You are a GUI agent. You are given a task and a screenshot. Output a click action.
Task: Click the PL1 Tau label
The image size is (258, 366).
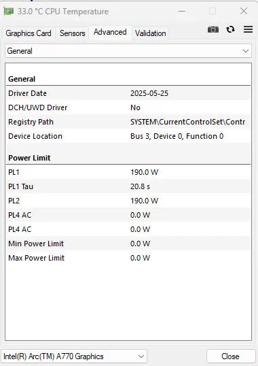[21, 186]
